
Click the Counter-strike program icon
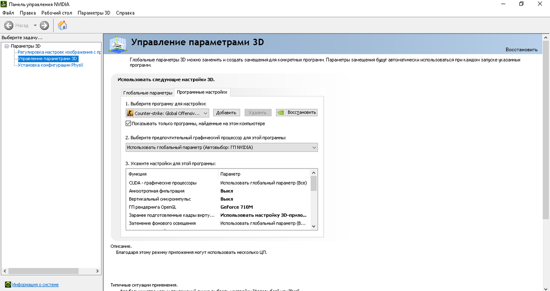coord(130,113)
